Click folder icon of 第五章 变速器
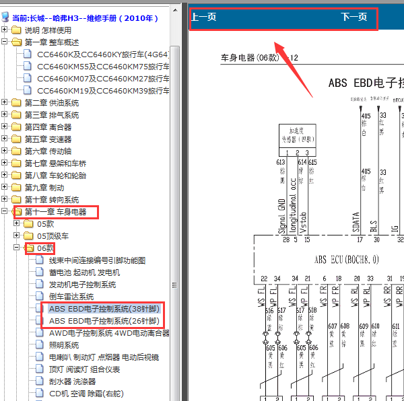404x401 pixels. pyautogui.click(x=16, y=139)
